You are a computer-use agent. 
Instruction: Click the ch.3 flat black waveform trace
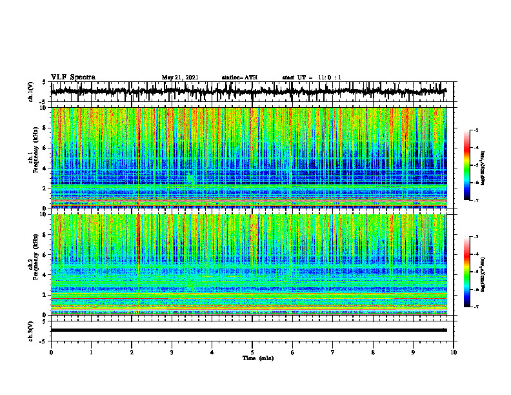(249, 330)
